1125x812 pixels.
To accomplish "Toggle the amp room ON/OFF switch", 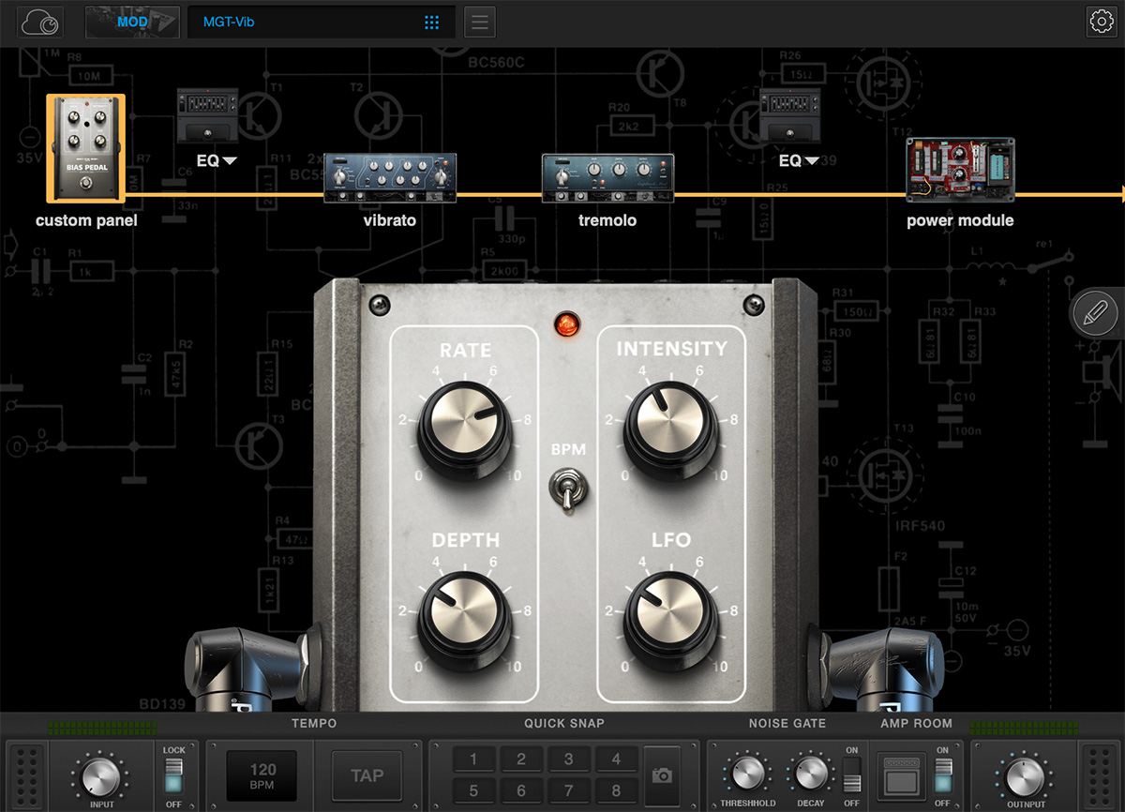I will click(942, 775).
